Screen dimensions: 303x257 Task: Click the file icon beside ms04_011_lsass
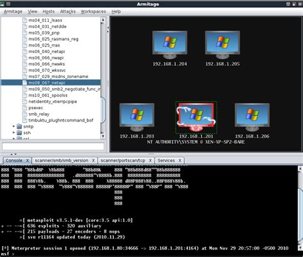(x=25, y=20)
